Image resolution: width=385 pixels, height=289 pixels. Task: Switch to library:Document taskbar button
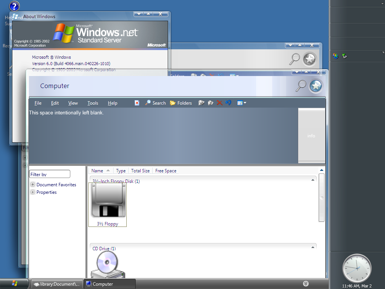[57, 284]
